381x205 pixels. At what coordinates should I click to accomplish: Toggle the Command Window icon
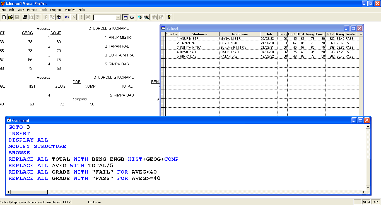pyautogui.click(x=126, y=17)
